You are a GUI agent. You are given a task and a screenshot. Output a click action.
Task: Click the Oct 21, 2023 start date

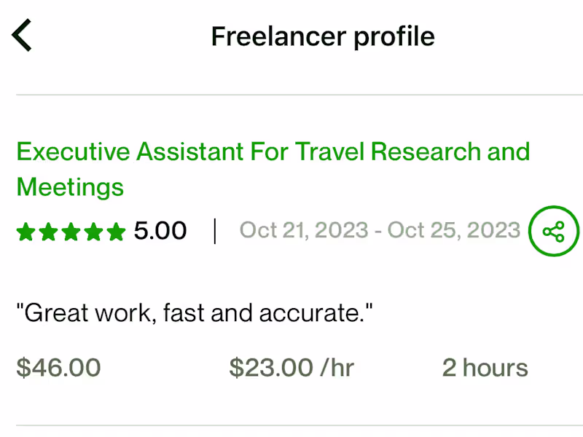304,231
